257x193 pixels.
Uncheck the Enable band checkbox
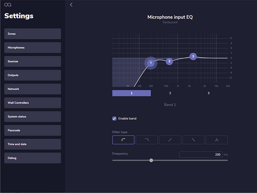pos(114,118)
